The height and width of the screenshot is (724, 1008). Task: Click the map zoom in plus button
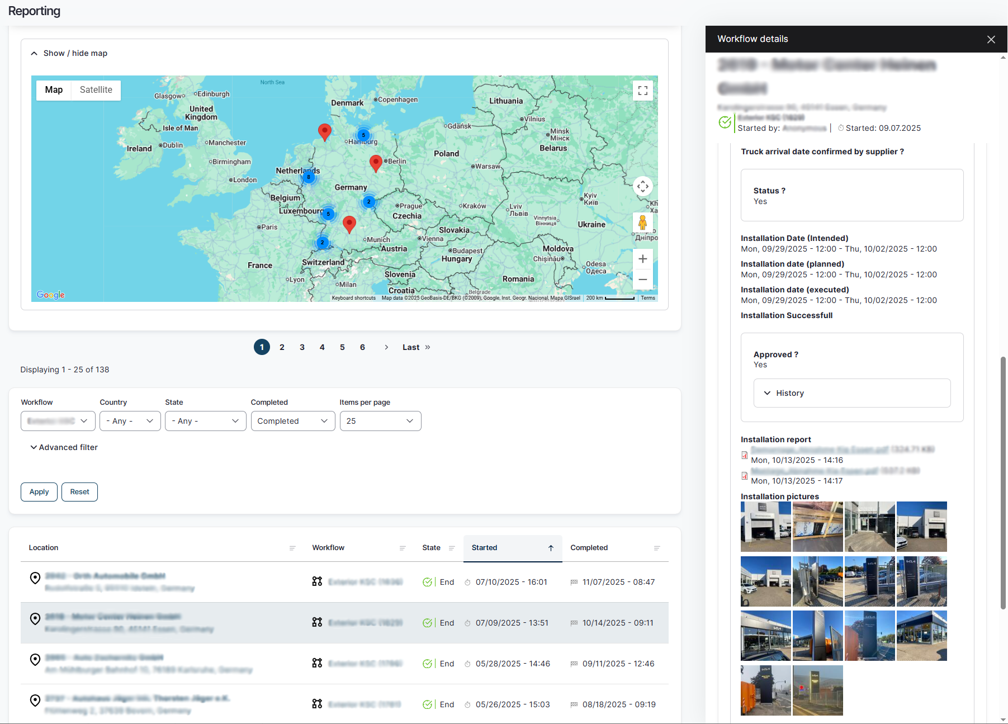(642, 259)
